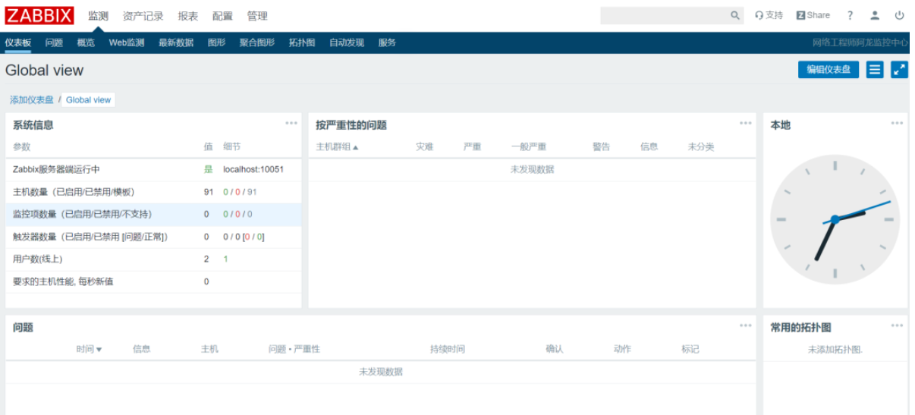Click the Global view breadcrumb link
Viewport: 915px width, 415px height.
click(88, 99)
